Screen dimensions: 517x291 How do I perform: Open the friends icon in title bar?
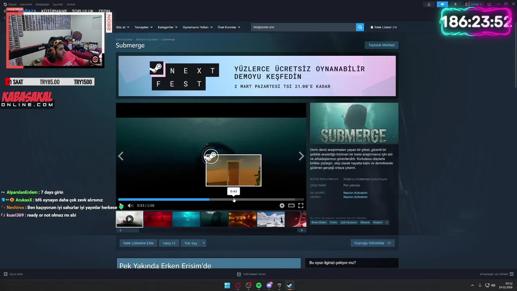click(x=429, y=4)
